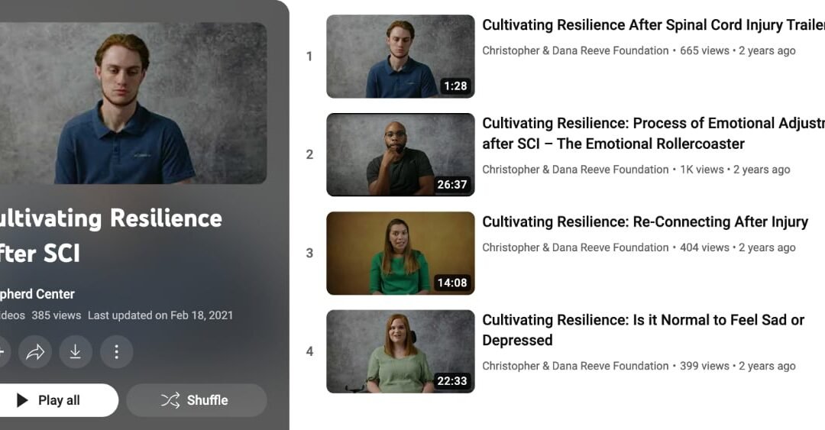Open video 1 thumbnail with 1:28 duration
This screenshot has width=825, height=430.
point(400,57)
